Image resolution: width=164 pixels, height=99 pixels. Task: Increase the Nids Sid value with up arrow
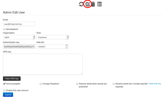point(67,46)
